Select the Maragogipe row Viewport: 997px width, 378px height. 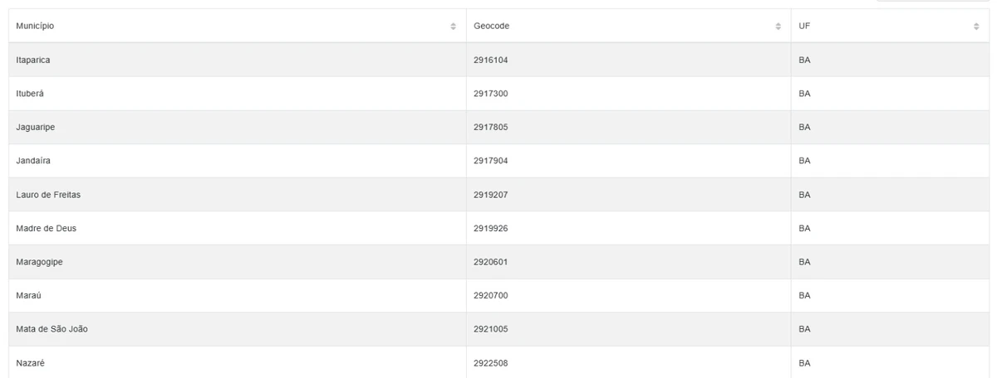tap(498, 262)
